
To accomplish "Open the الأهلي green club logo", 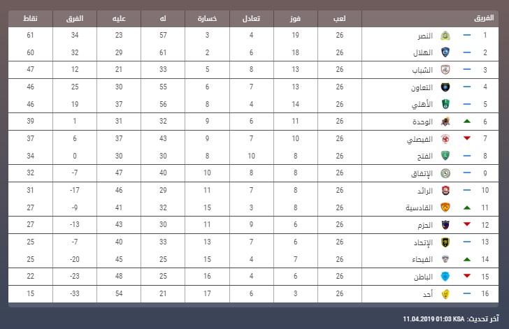I will tap(445, 104).
